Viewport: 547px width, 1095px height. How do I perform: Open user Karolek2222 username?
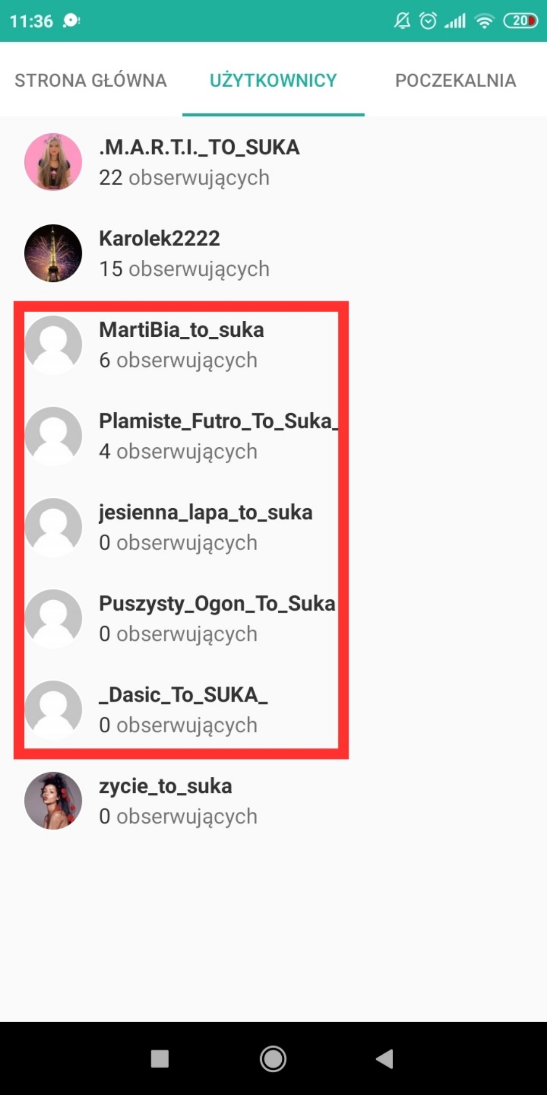159,239
